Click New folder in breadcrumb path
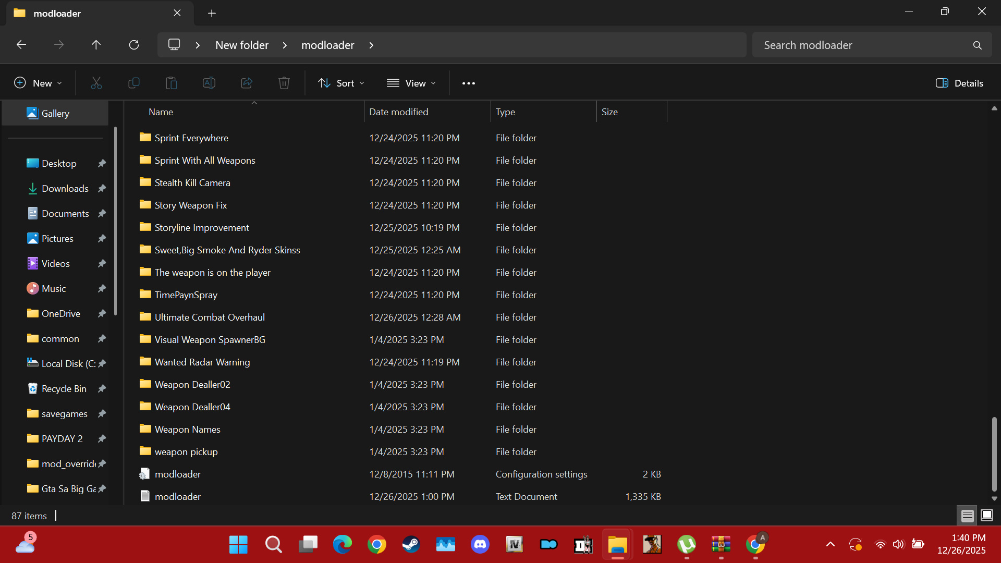The image size is (1001, 563). [242, 45]
